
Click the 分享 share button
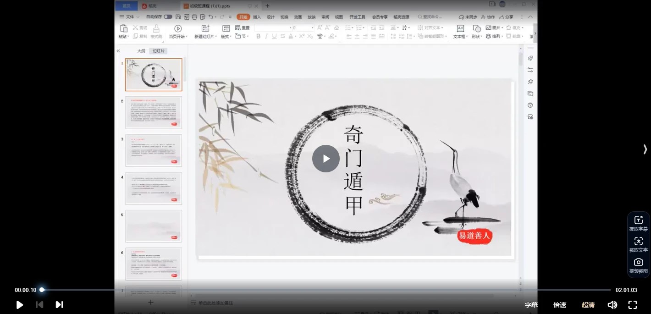point(506,17)
